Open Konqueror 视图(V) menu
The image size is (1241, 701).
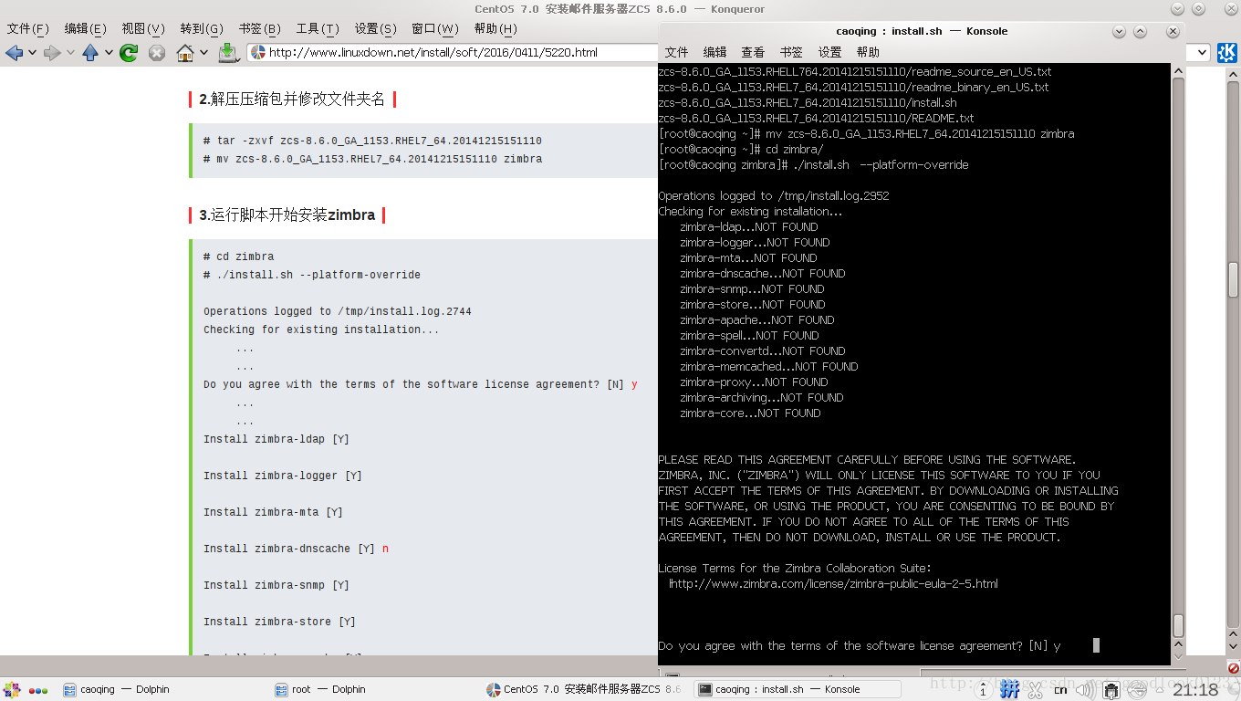pyautogui.click(x=143, y=29)
